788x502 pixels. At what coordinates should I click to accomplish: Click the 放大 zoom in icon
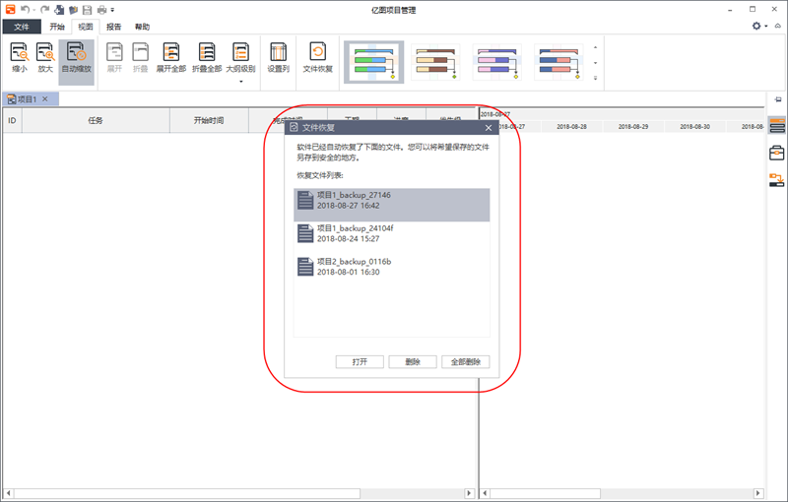pos(45,58)
